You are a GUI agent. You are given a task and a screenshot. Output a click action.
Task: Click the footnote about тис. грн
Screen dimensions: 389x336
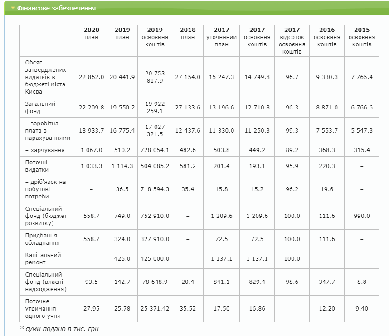(59, 328)
